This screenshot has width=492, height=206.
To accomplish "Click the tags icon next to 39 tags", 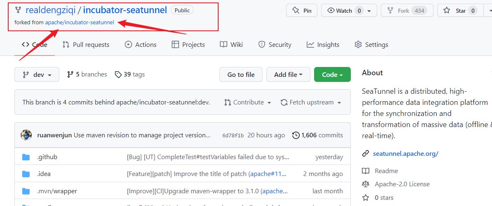I will [x=118, y=74].
